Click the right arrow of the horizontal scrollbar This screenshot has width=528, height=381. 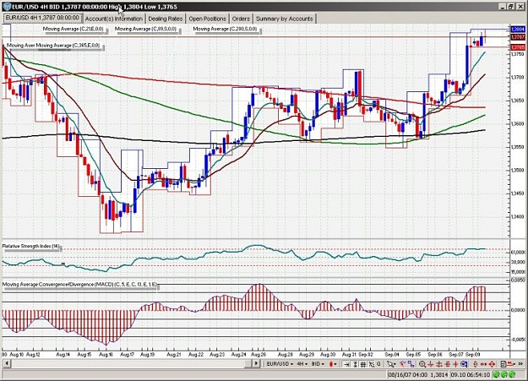[x=256, y=363]
